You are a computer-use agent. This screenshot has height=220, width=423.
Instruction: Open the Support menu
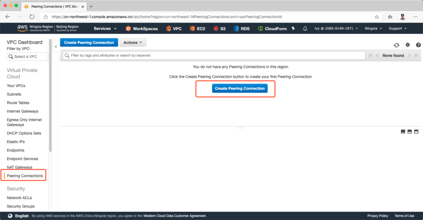click(x=397, y=28)
